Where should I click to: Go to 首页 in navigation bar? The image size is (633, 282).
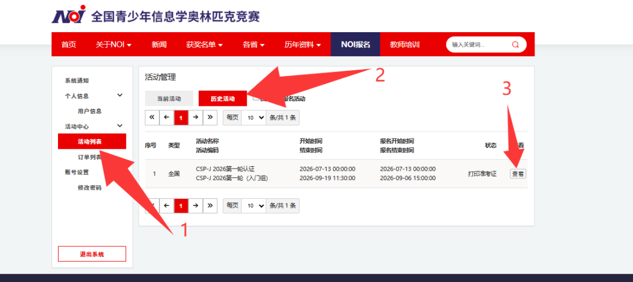coord(69,44)
